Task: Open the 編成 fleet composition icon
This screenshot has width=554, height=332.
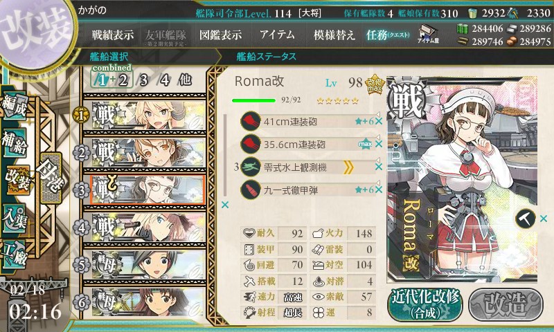Action: [x=14, y=107]
